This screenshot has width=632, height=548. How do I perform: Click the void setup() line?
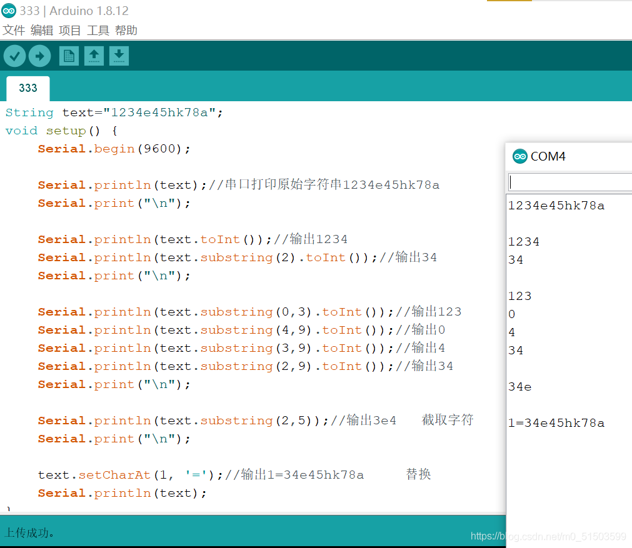pyautogui.click(x=62, y=131)
